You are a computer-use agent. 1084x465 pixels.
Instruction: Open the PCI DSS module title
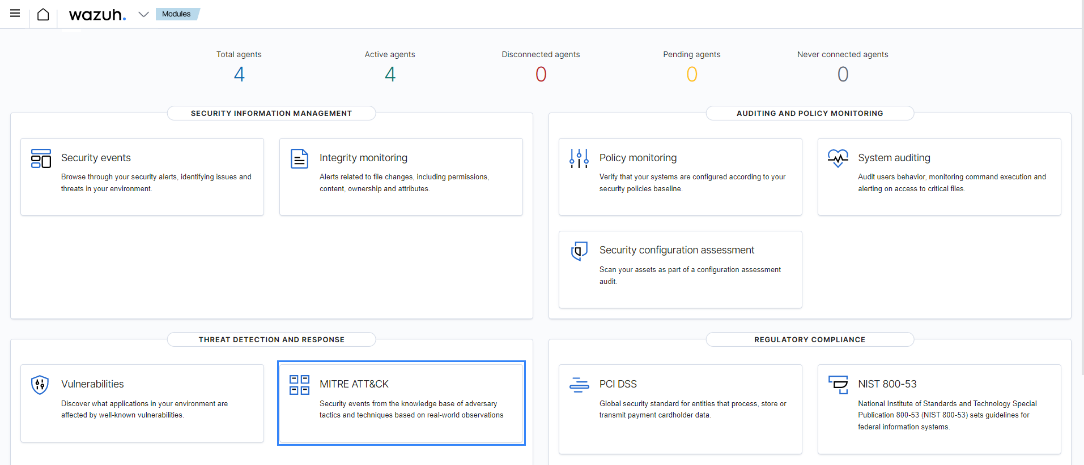[x=618, y=384]
